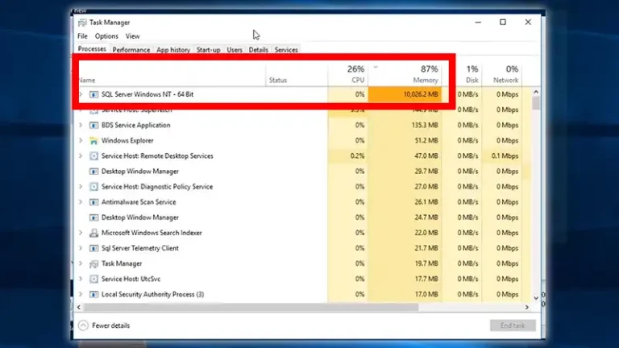Screen dimensions: 619x348
Task: Click the Fewer details circle arrow icon
Action: click(x=83, y=325)
